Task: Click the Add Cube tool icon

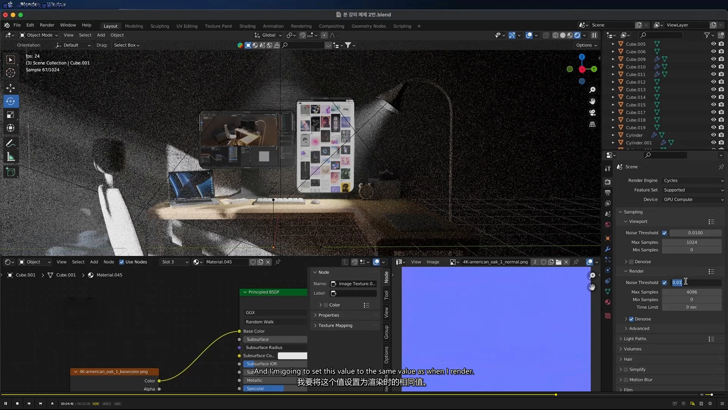Action: (10, 172)
